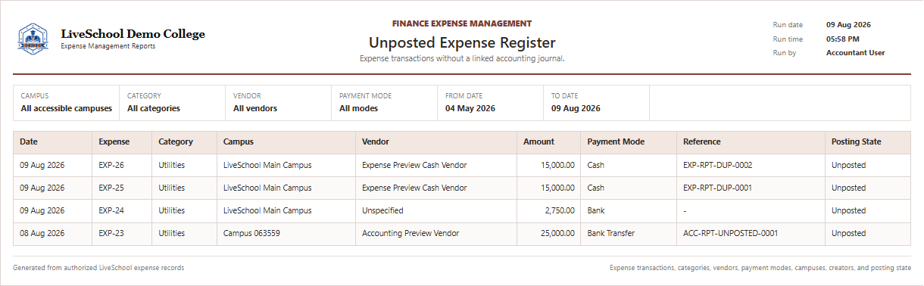The height and width of the screenshot is (286, 924).
Task: Click the LiveSchool Demo College logo
Action: point(33,39)
